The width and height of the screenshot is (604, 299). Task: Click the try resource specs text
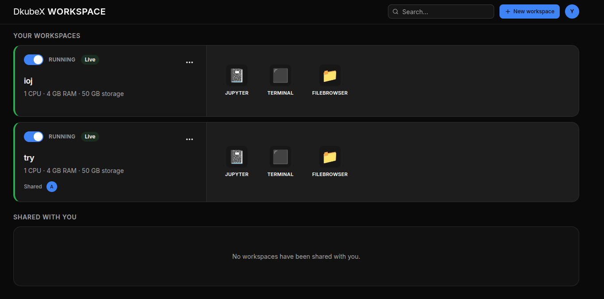[x=74, y=171]
